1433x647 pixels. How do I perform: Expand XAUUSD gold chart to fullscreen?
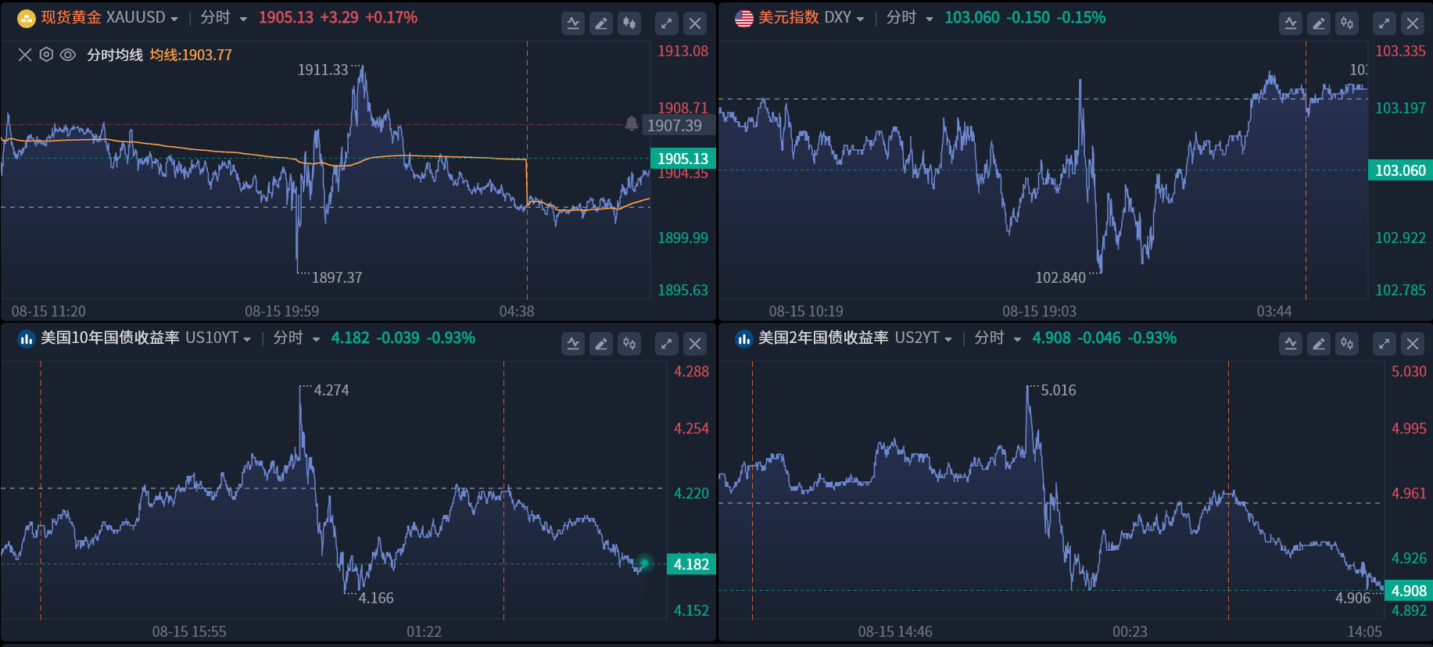click(x=666, y=23)
